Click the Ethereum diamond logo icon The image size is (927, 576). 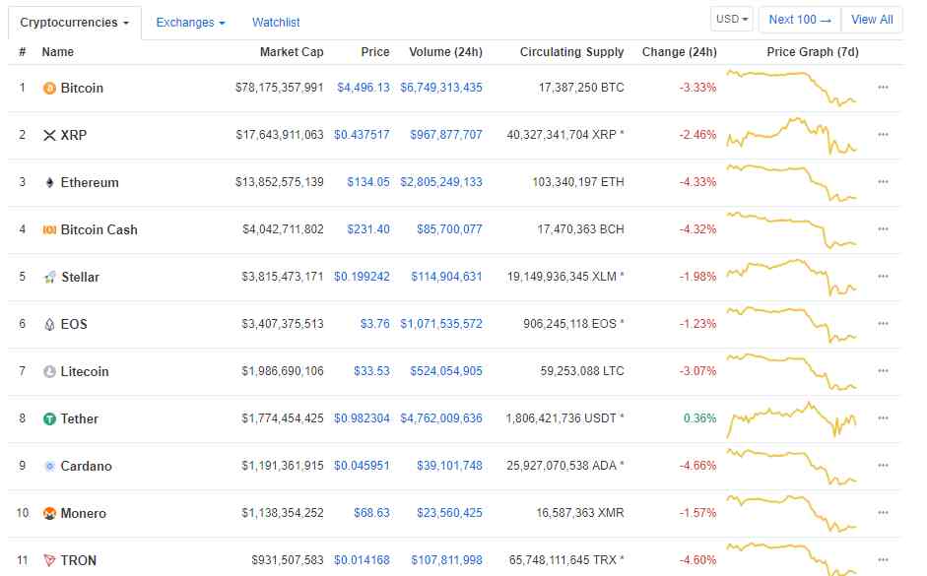pos(49,183)
